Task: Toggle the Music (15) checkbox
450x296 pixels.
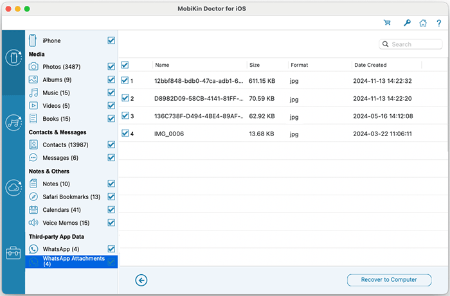Action: [111, 92]
